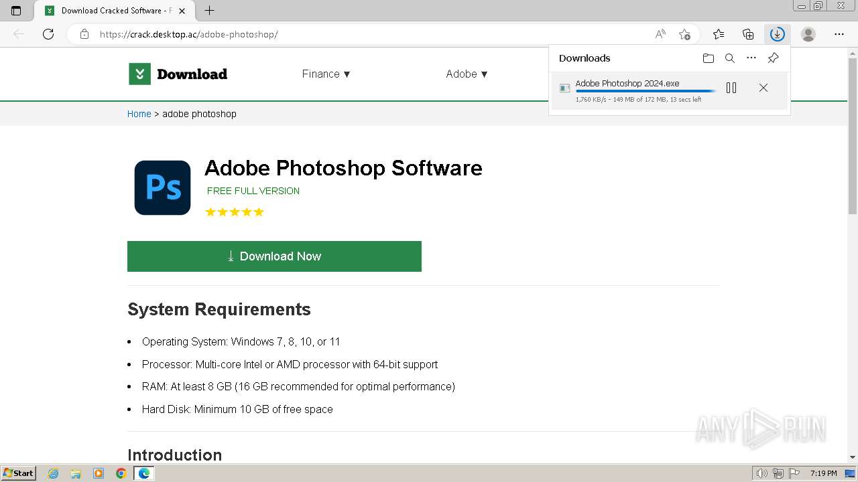
Task: Open the Windows Start button
Action: tap(18, 473)
